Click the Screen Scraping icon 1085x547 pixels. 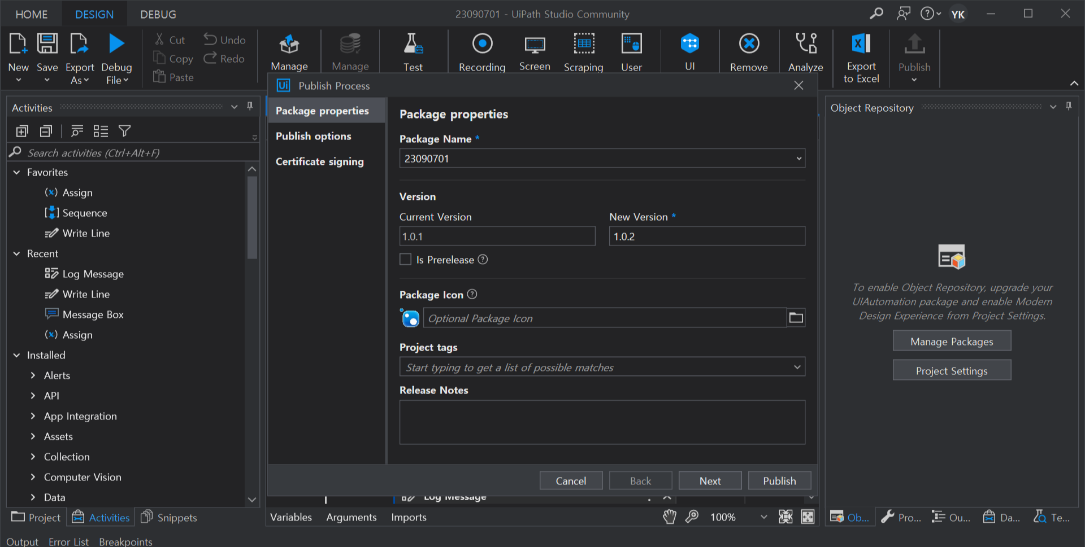(x=535, y=43)
